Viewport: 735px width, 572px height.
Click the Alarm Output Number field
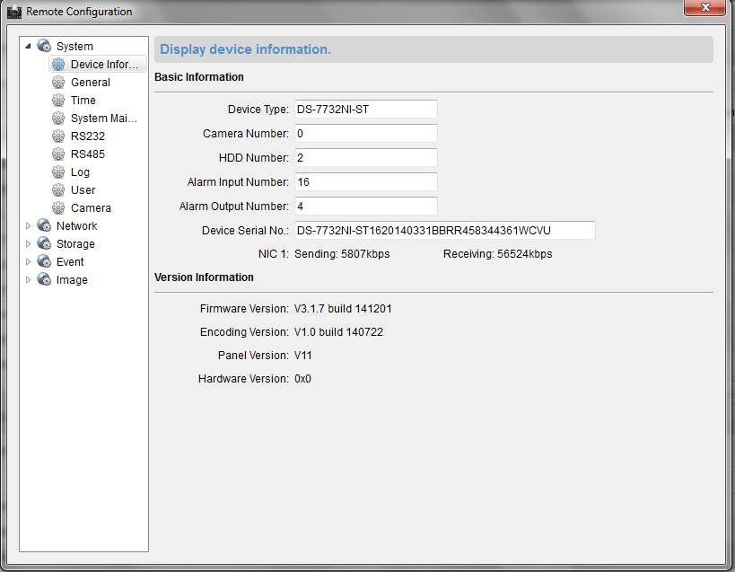coord(365,207)
